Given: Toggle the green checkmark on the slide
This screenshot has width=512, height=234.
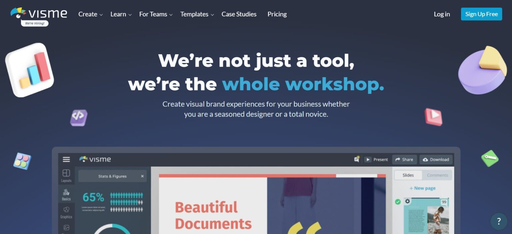Looking at the screenshot, I should point(398,201).
